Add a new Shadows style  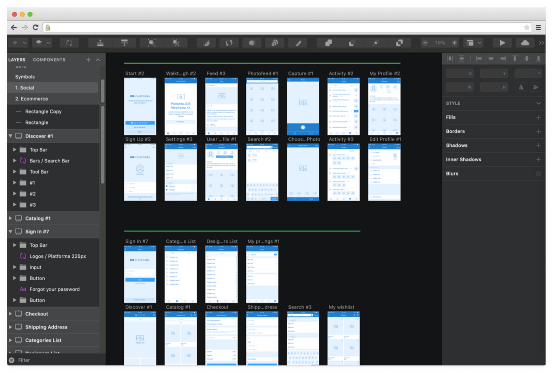pyautogui.click(x=538, y=145)
